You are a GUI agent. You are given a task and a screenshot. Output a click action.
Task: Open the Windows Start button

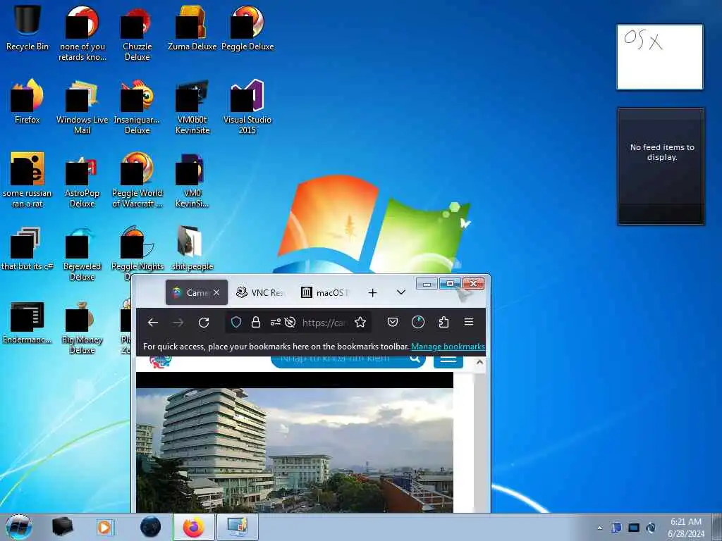(x=18, y=527)
